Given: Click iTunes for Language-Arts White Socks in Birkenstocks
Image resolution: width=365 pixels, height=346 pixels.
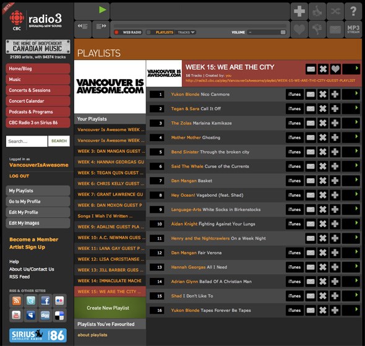Looking at the screenshot, I should [x=294, y=210].
